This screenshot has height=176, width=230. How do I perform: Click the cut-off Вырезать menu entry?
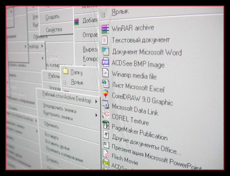tap(90, 49)
